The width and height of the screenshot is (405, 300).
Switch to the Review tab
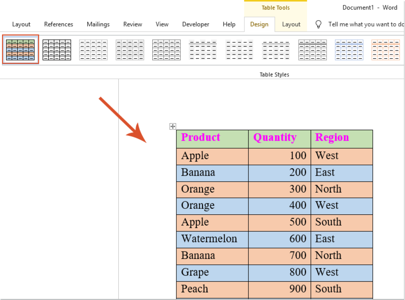132,24
